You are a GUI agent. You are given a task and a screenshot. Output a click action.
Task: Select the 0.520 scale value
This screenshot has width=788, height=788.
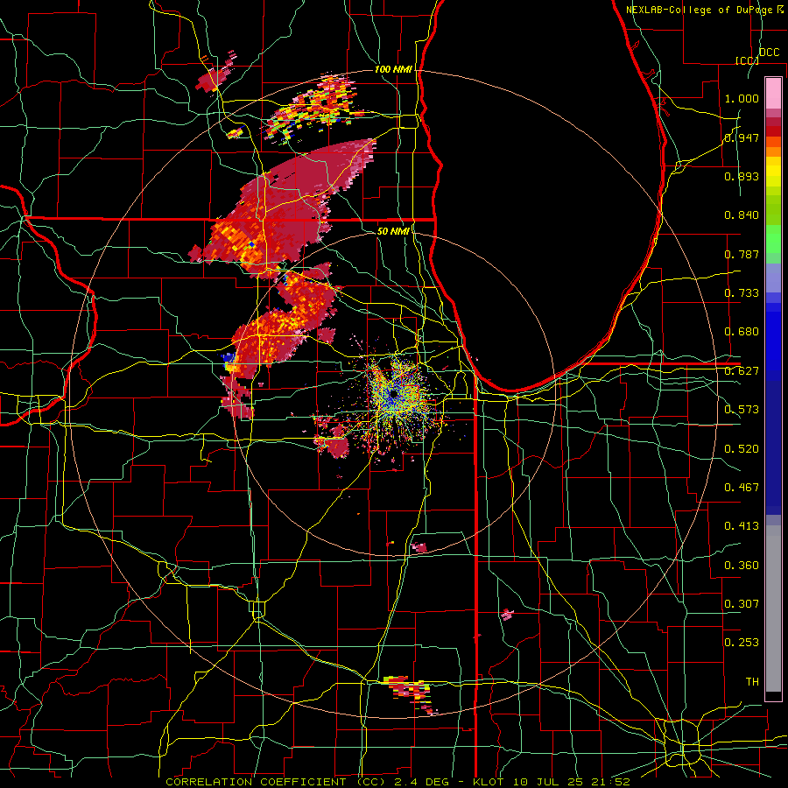742,448
